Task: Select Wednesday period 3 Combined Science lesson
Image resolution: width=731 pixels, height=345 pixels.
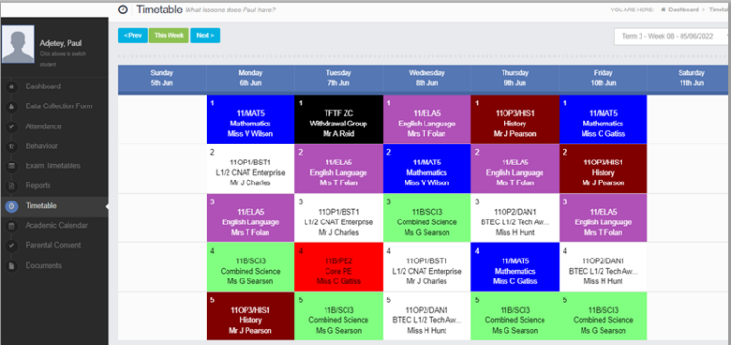Action: (x=426, y=218)
